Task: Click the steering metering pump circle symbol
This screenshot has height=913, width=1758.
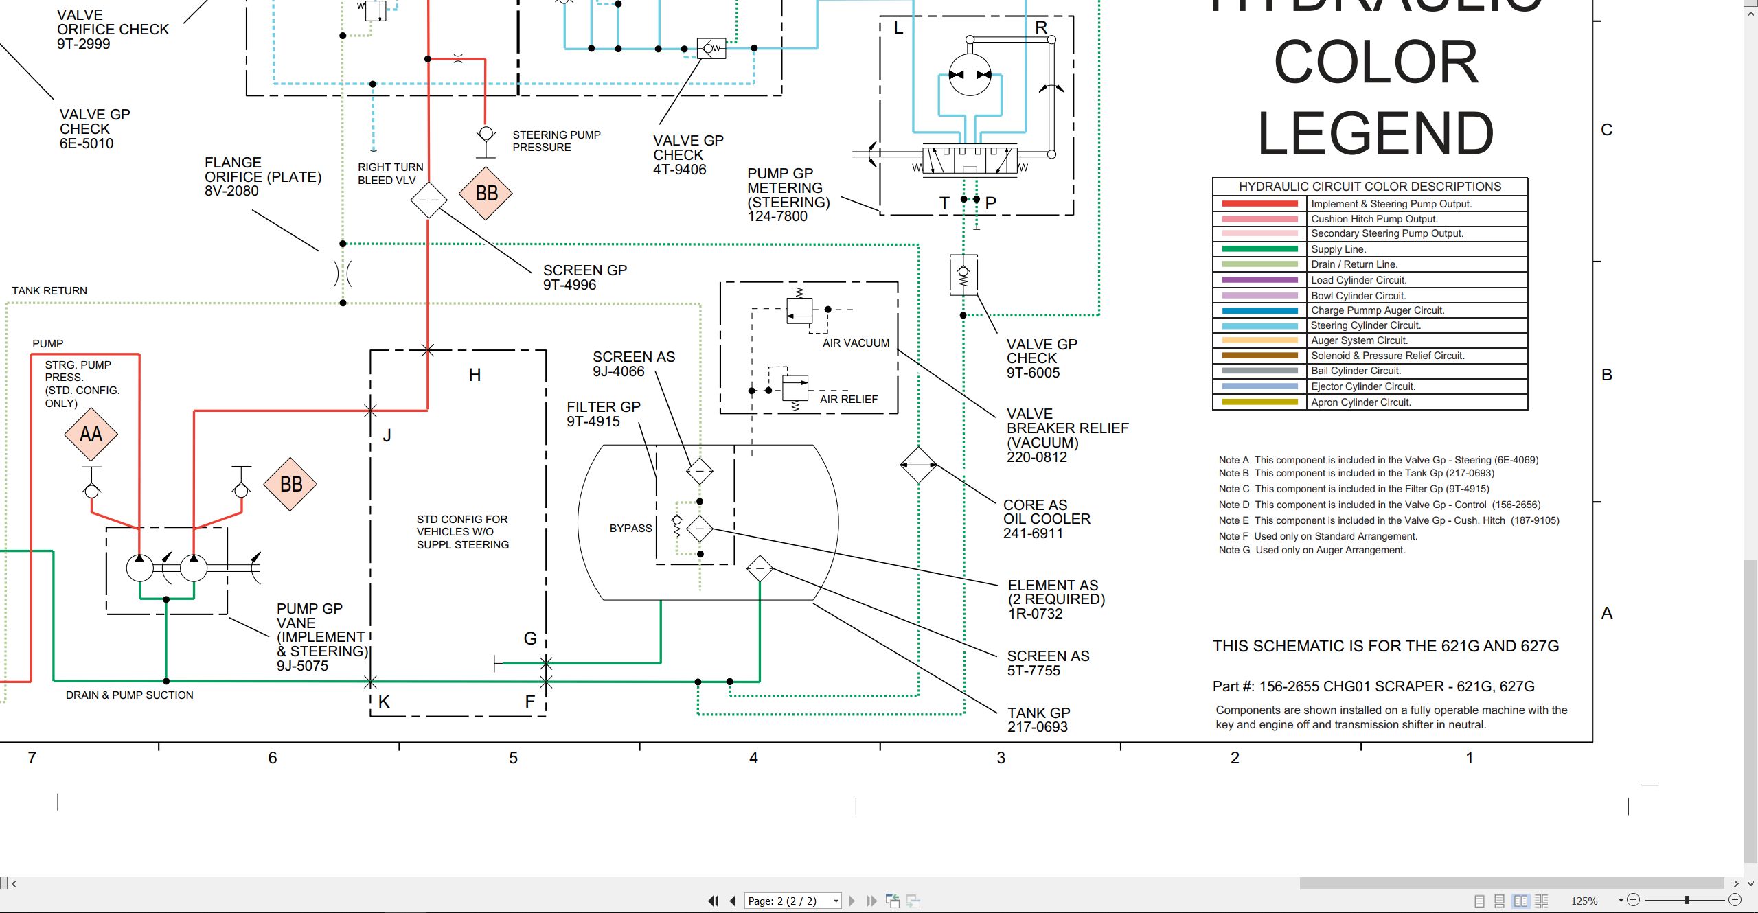Action: (970, 75)
